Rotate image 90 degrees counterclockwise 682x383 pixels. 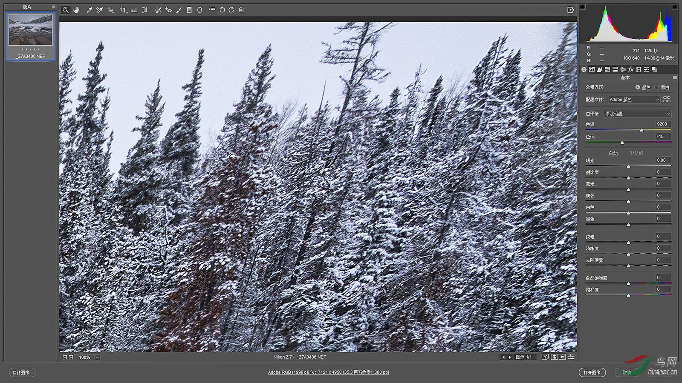(222, 10)
